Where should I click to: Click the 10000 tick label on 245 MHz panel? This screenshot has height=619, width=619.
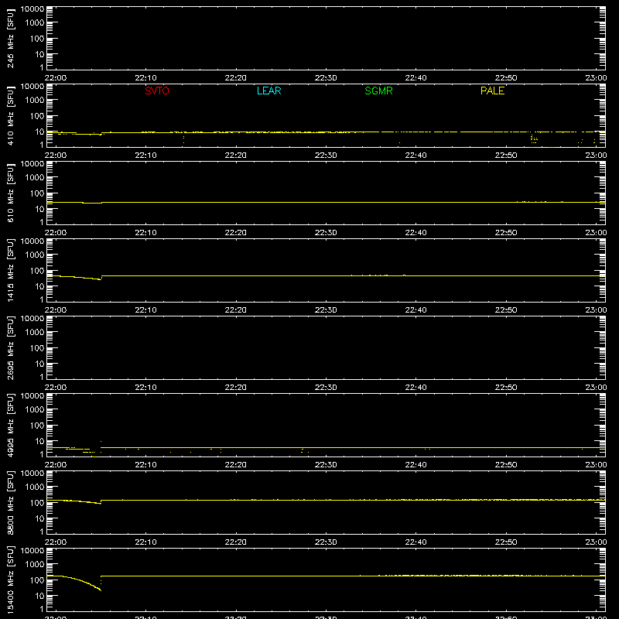coord(32,9)
